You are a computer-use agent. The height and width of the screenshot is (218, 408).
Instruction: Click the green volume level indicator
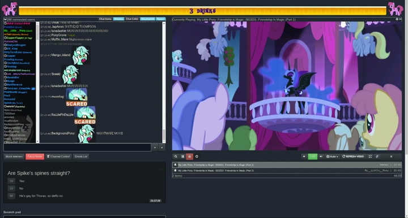pos(312,156)
